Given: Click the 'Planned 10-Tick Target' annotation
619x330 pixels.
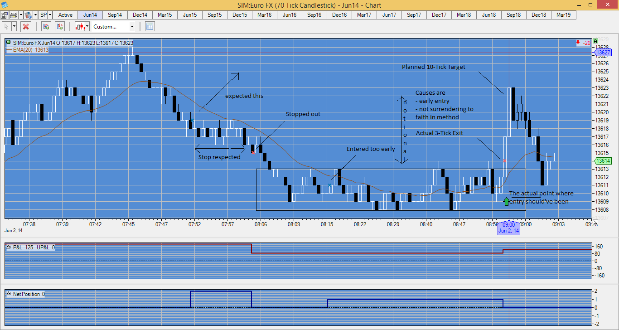Looking at the screenshot, I should (x=434, y=67).
